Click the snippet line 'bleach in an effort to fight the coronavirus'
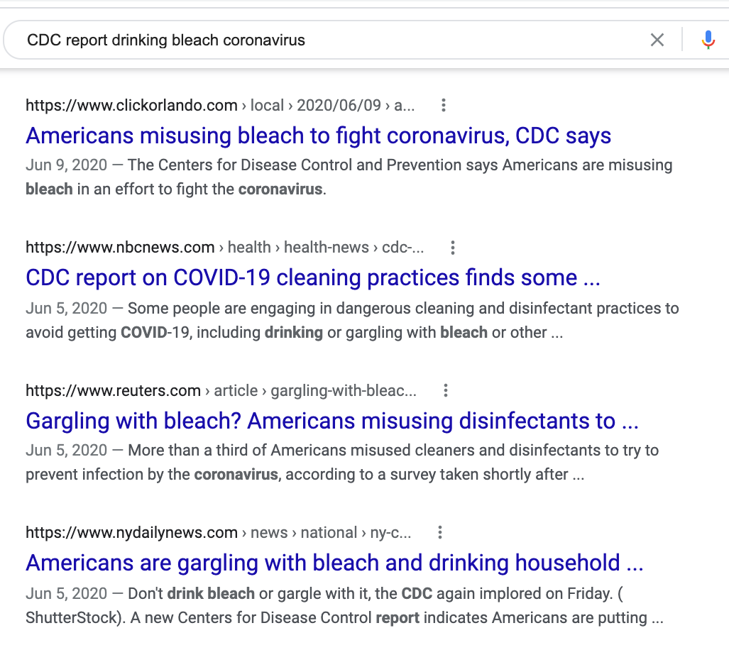 [176, 189]
